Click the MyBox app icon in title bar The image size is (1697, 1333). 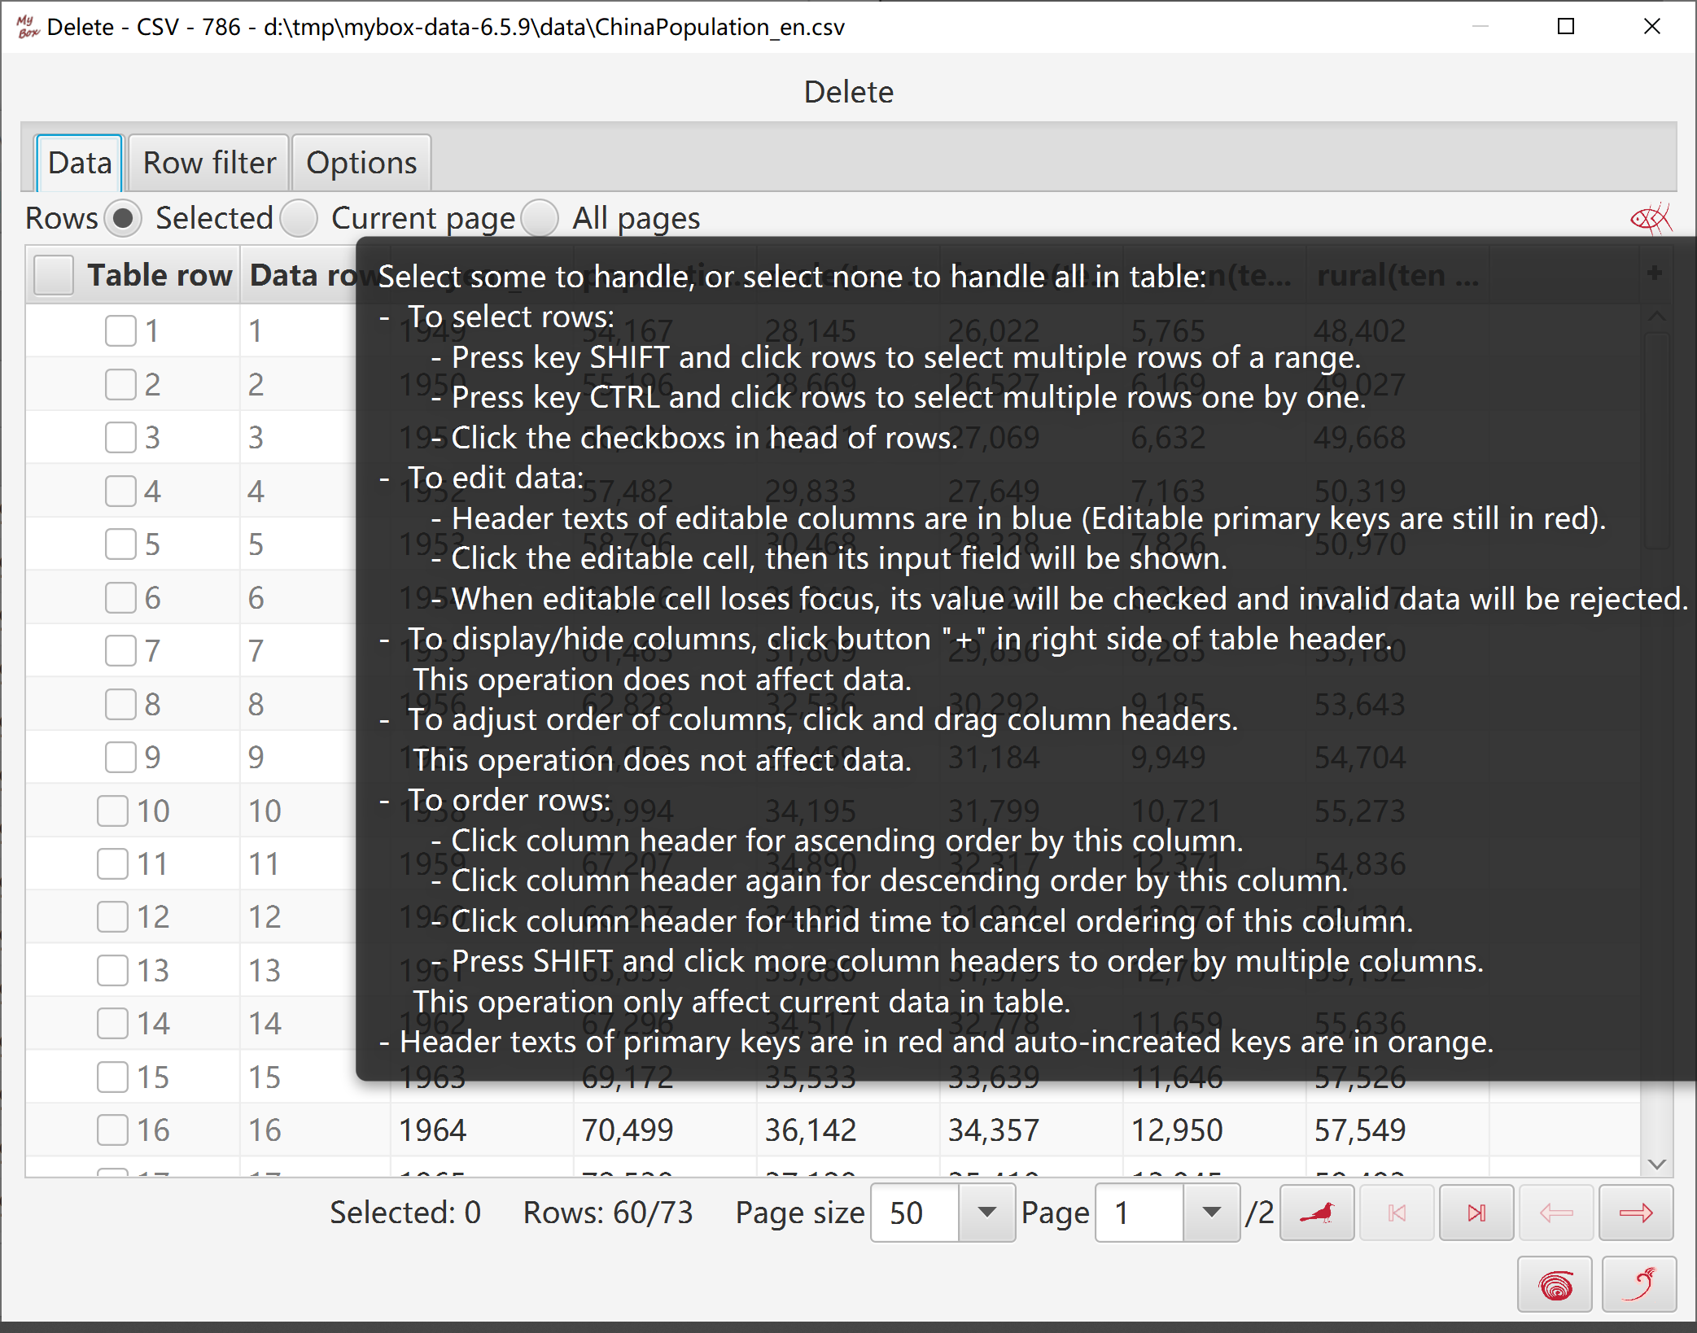(x=27, y=27)
